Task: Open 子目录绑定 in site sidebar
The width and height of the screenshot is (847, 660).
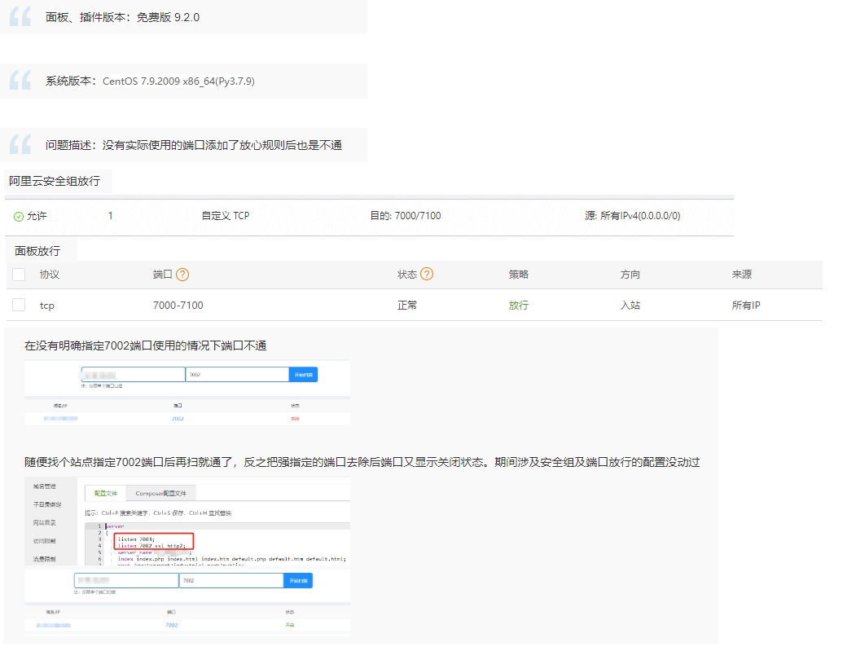Action: 47,504
